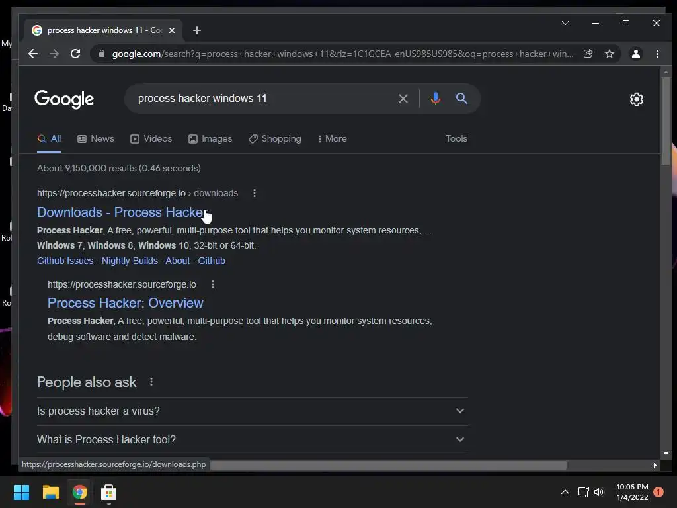
Task: Bookmark this page with star icon
Action: 609,54
